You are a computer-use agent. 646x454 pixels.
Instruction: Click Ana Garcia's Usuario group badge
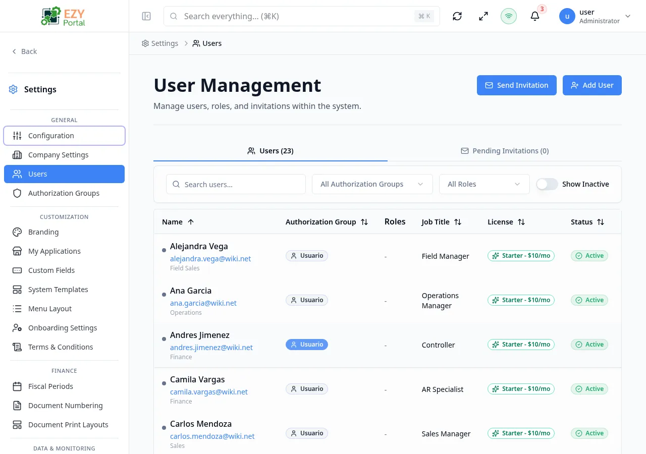307,300
